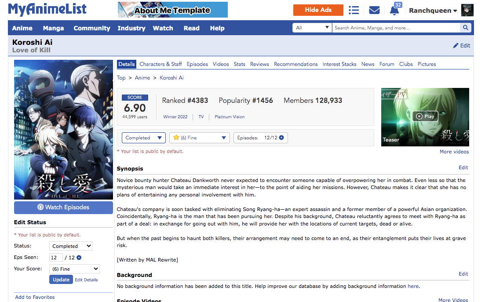Click plus icon next to Eps Seen
The width and height of the screenshot is (485, 302).
(x=79, y=258)
